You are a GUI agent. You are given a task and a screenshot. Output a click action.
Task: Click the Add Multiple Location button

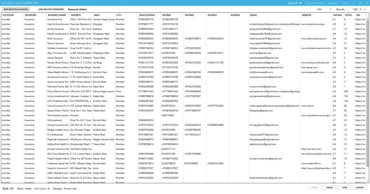(x=16, y=9)
